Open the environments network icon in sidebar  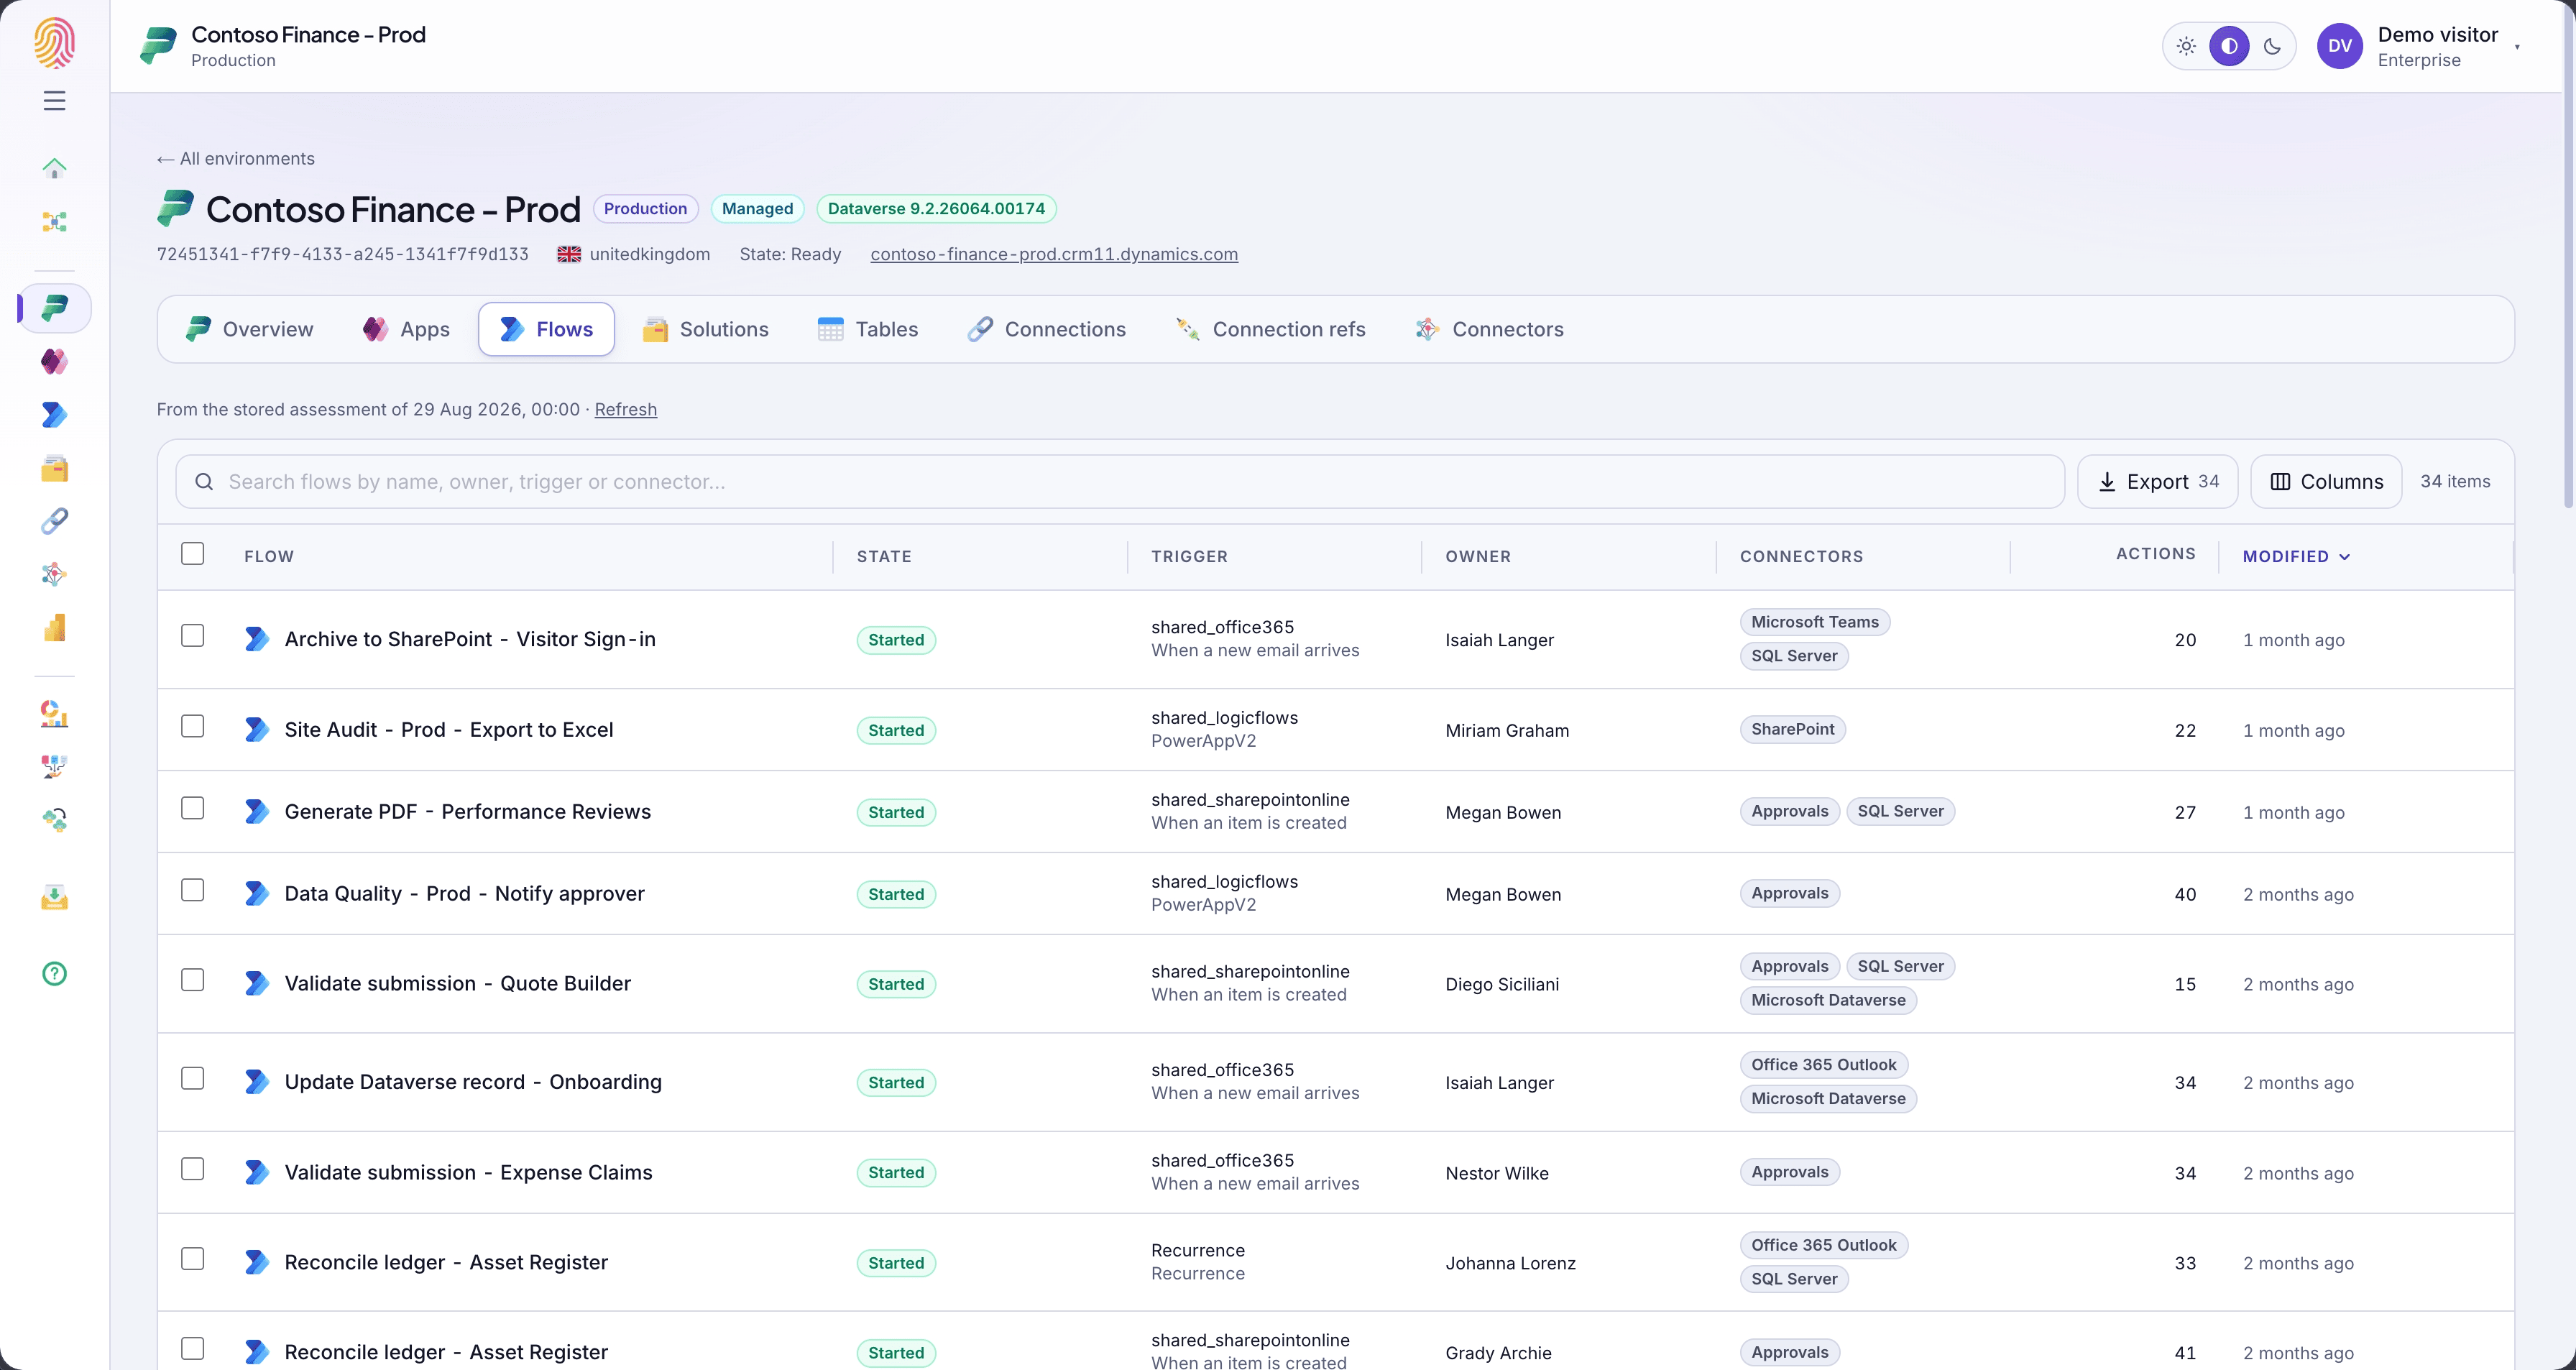click(54, 221)
